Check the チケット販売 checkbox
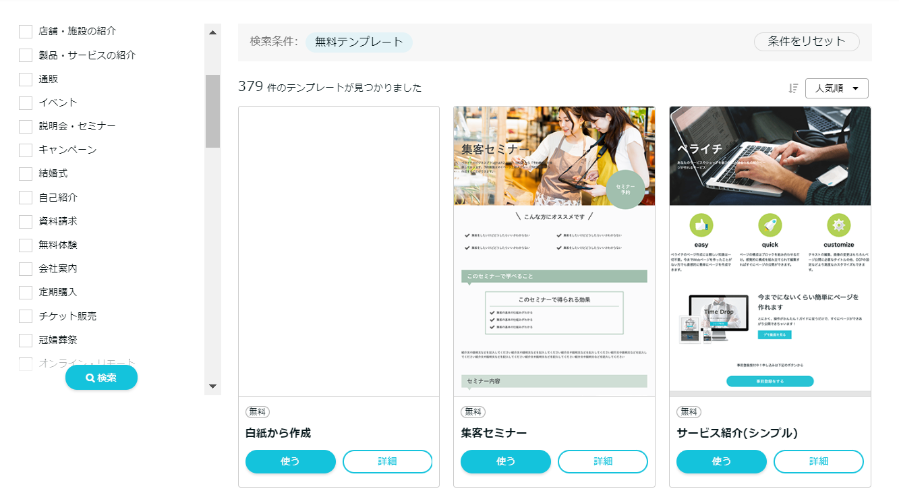Screen dimensions: 899x493 tap(26, 316)
